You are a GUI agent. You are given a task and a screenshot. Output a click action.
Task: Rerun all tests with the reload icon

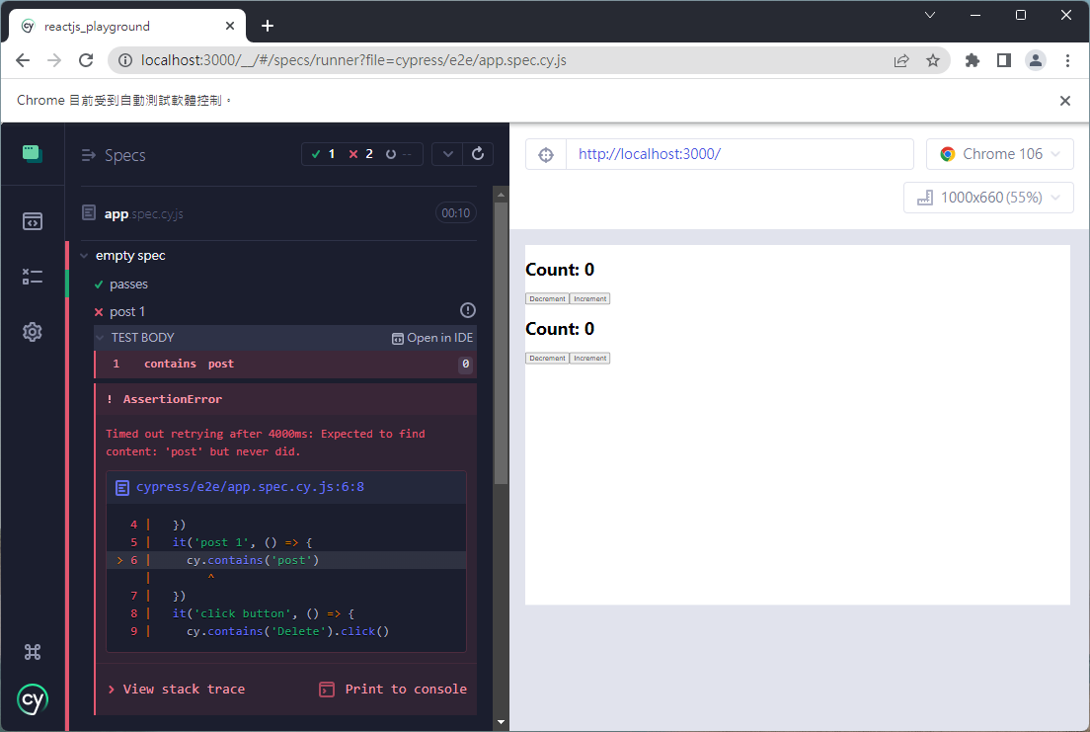tap(478, 154)
